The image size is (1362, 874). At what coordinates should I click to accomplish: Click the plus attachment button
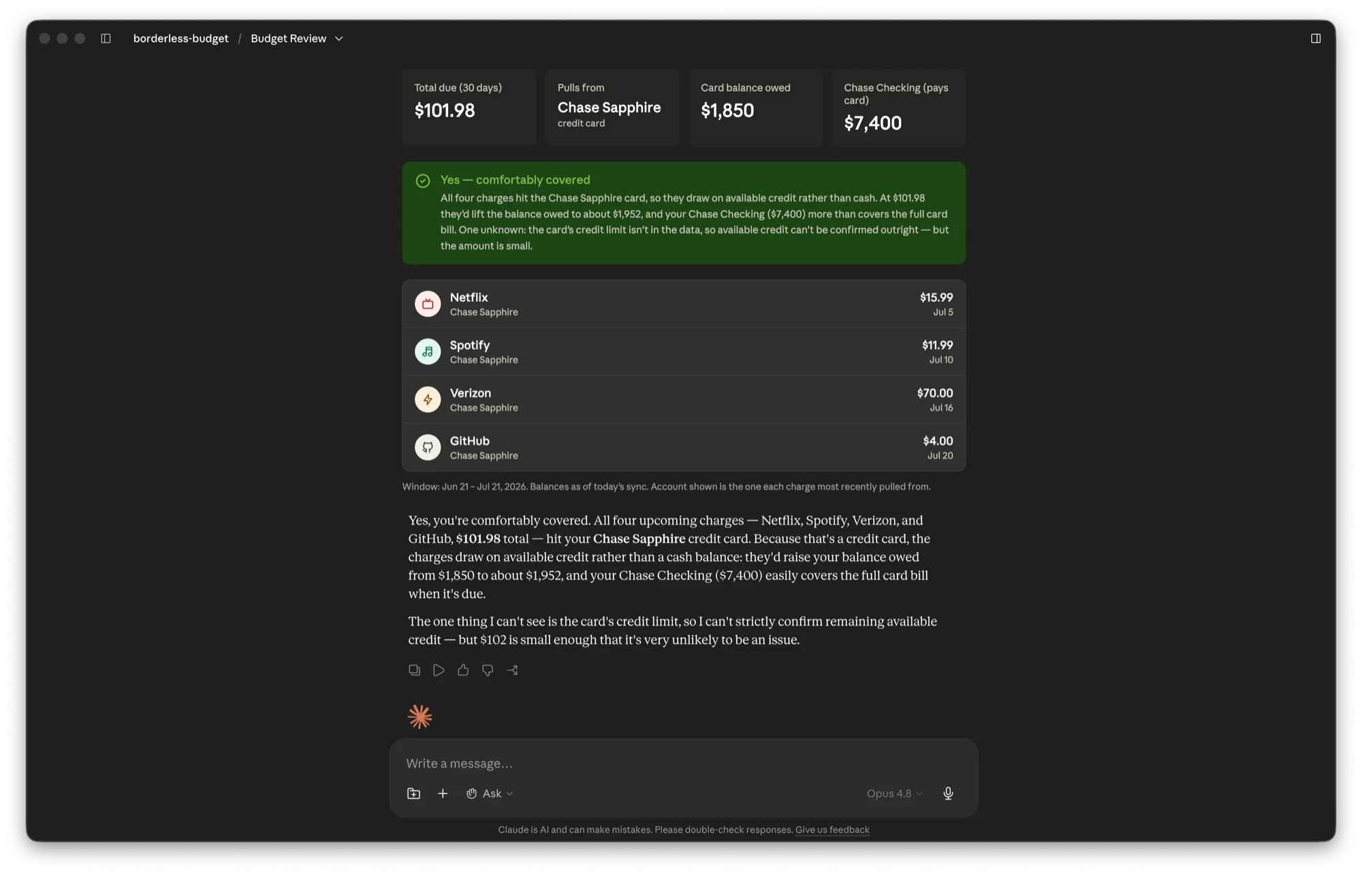coord(443,793)
